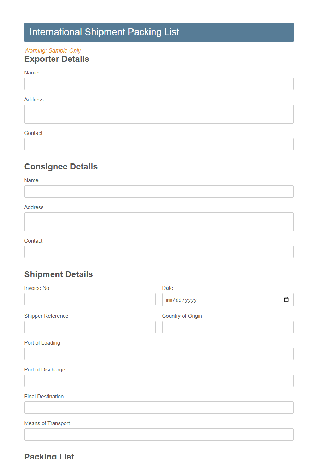Click the International Shipment Packing List title banner

tap(159, 32)
